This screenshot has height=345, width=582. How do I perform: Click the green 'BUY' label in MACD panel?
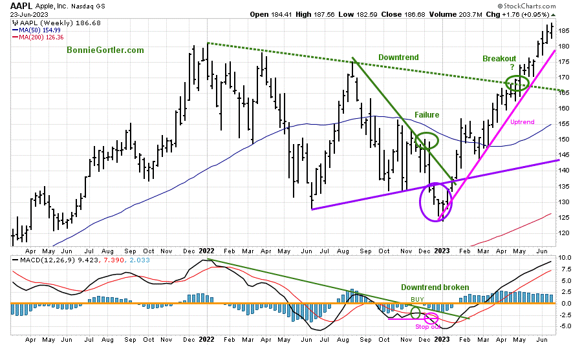click(x=417, y=299)
